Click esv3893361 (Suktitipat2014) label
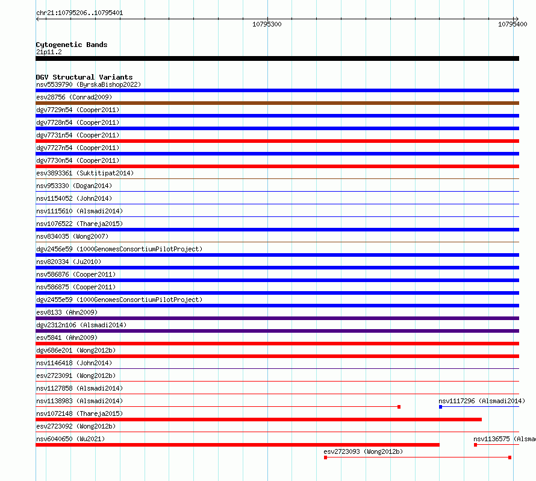536x481 pixels. pos(85,173)
